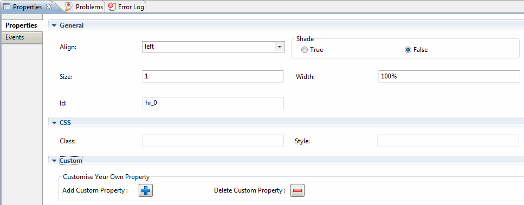The height and width of the screenshot is (205, 524).
Task: Select the True shade radio button
Action: point(304,50)
